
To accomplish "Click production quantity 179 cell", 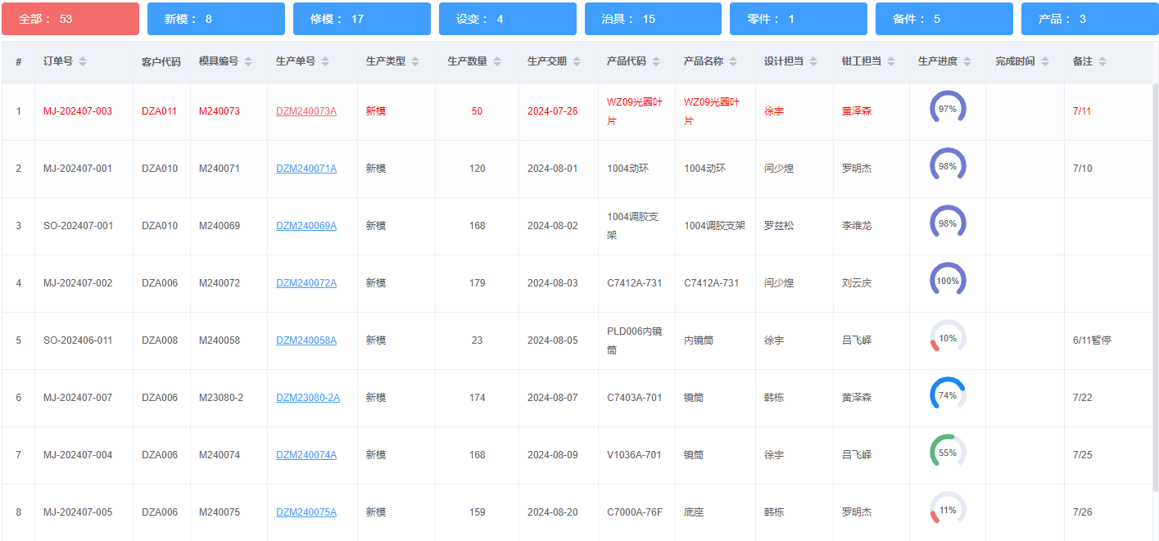I will 477,283.
